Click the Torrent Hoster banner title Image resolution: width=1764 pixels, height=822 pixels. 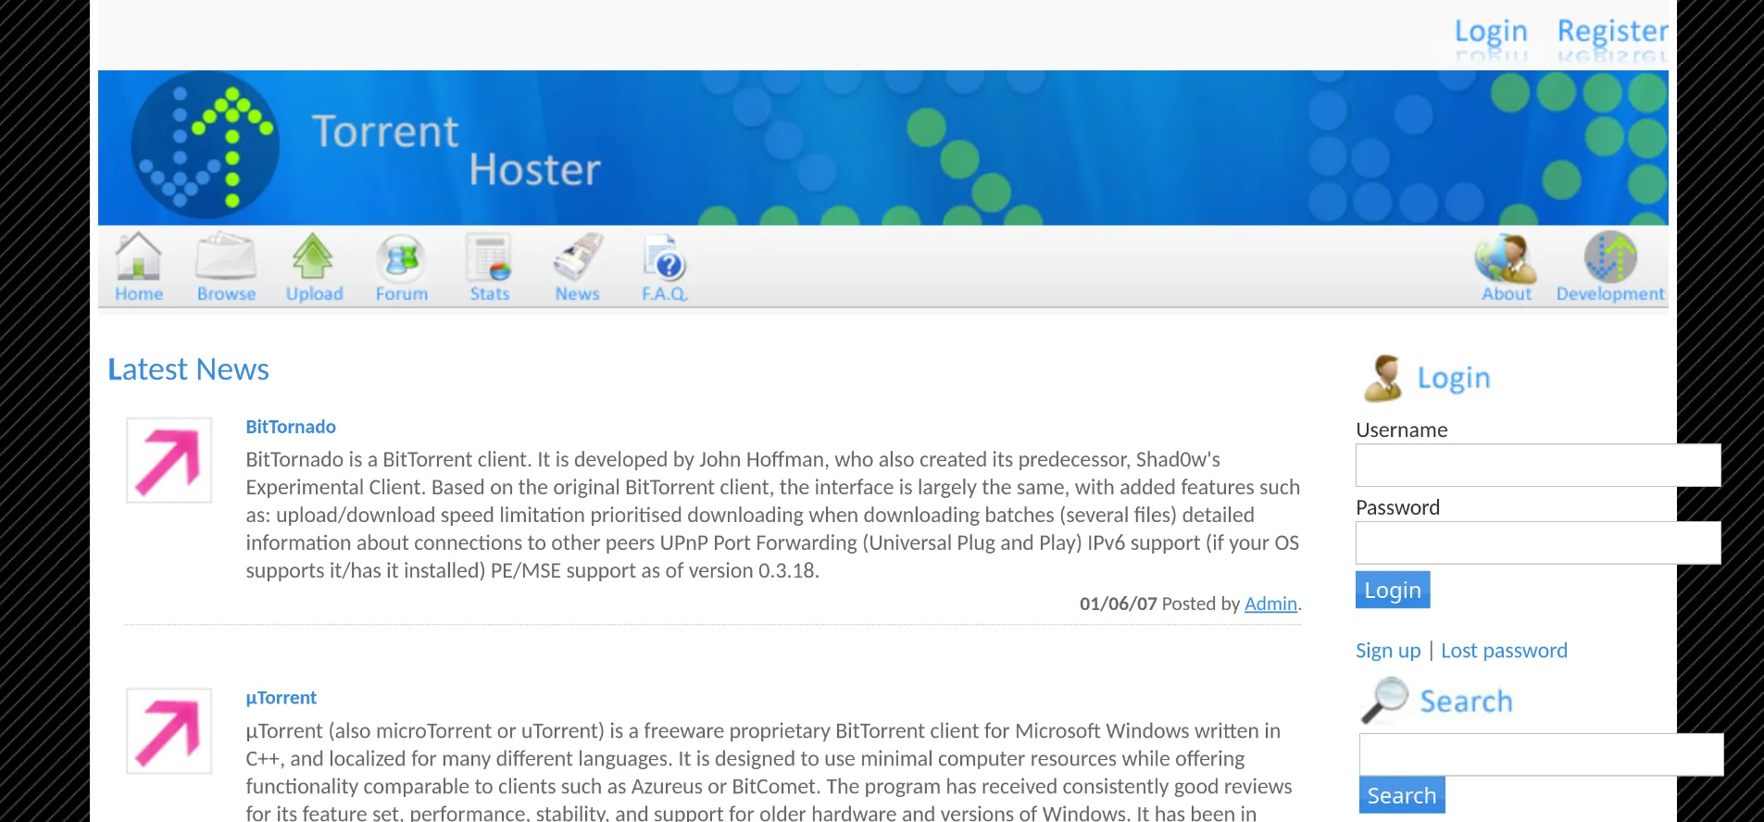(457, 151)
